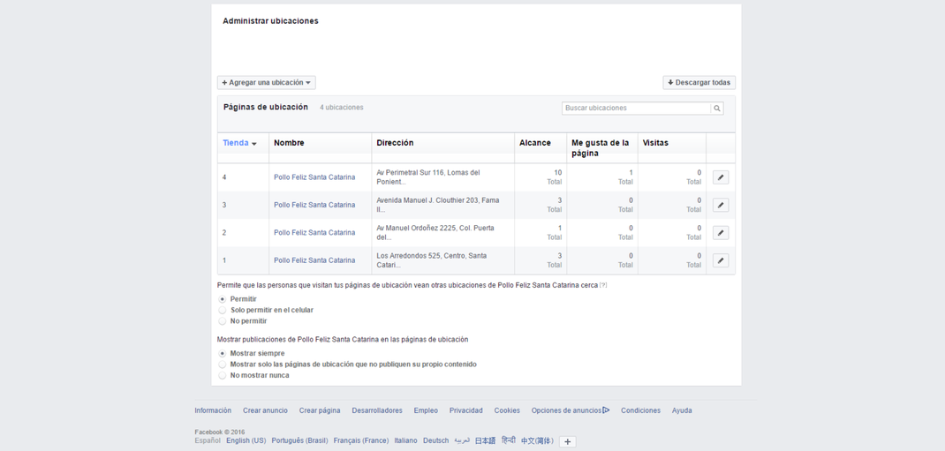945x451 pixels.
Task: Open the Empleo footer link
Action: point(426,410)
